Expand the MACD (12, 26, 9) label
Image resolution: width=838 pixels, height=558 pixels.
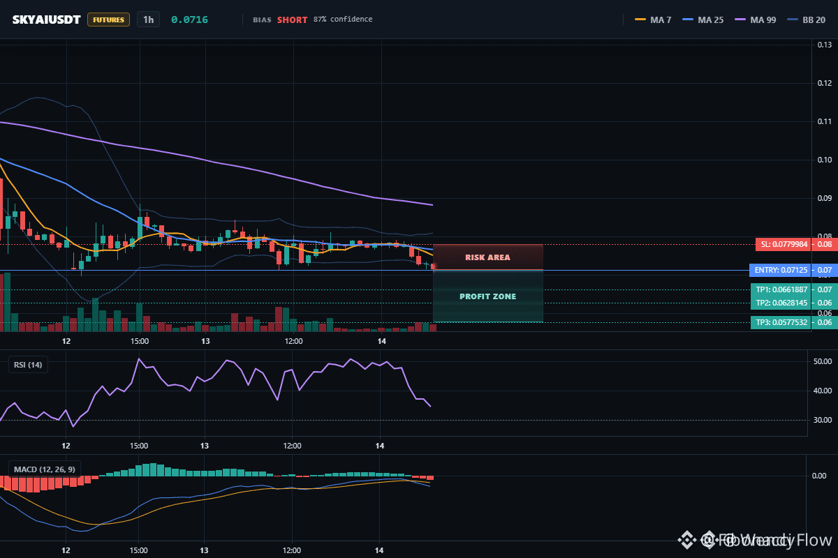point(43,469)
